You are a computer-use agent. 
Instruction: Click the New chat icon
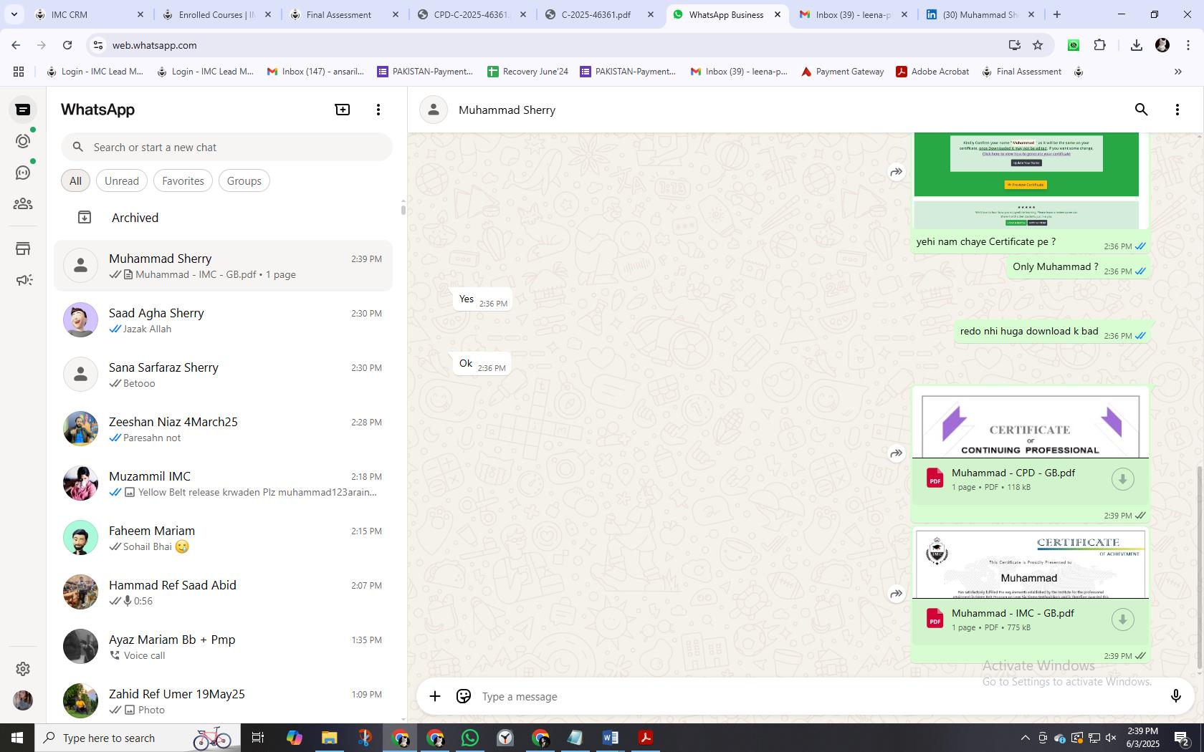tap(343, 110)
